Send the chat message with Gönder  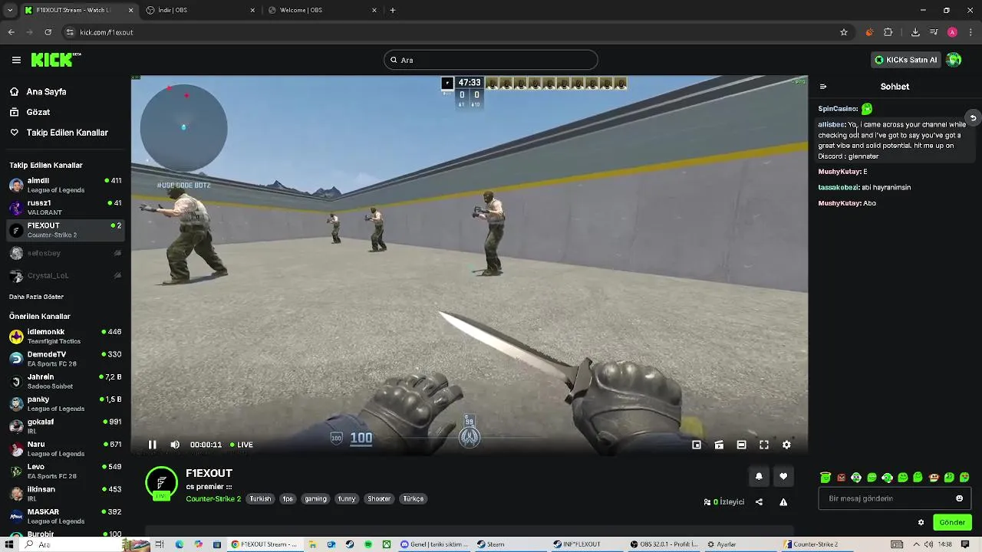[952, 523]
